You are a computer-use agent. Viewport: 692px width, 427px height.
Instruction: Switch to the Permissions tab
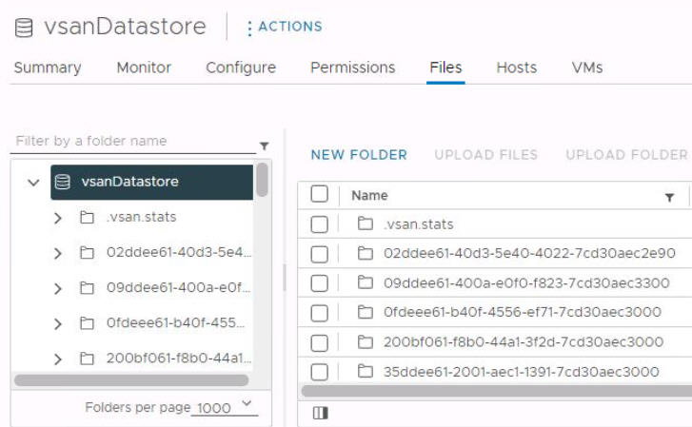tap(353, 68)
